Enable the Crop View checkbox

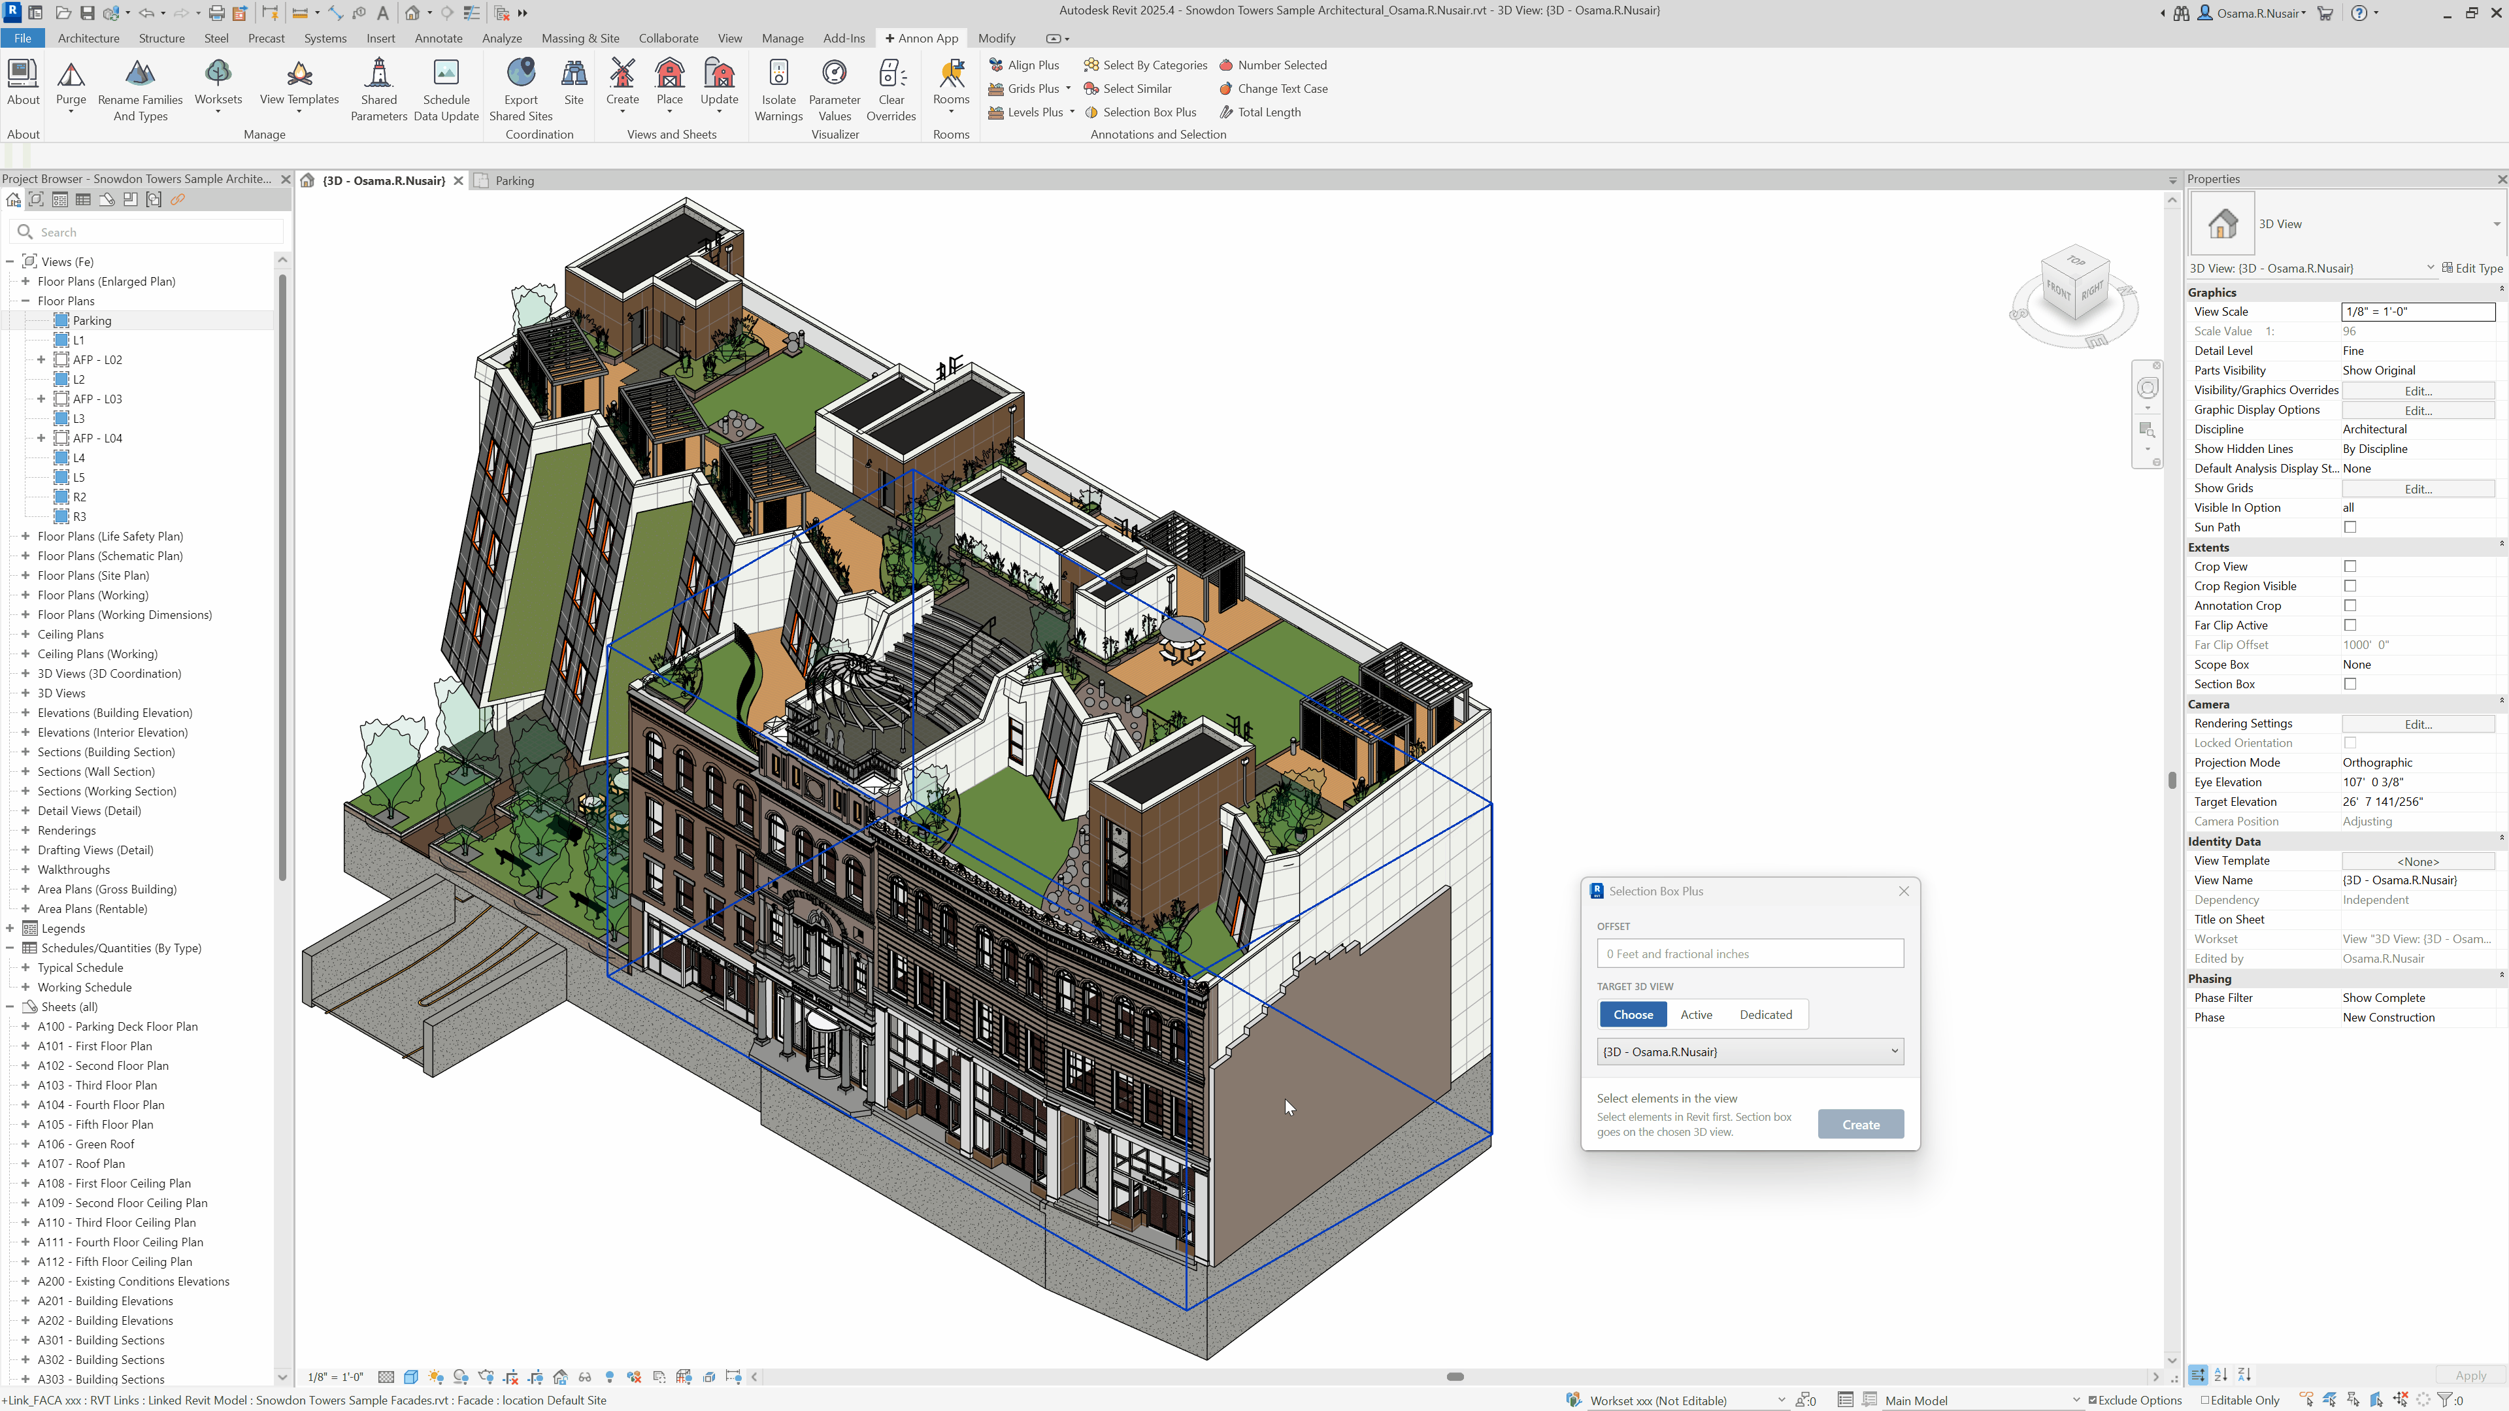tap(2350, 566)
